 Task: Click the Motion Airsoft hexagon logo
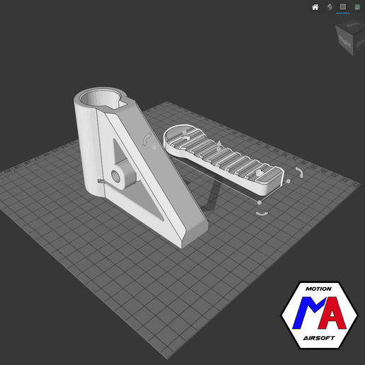click(x=319, y=315)
